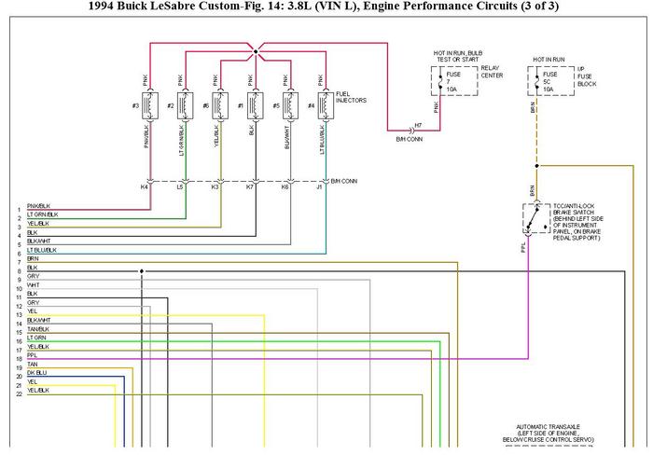Click the H7 connector symbol

click(x=411, y=131)
